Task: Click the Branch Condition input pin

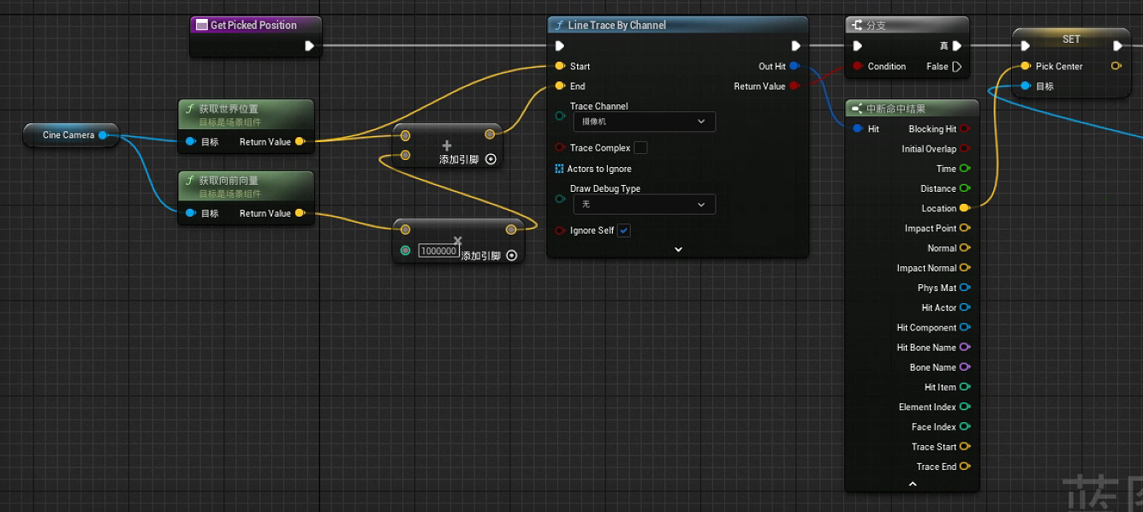Action: [x=858, y=66]
